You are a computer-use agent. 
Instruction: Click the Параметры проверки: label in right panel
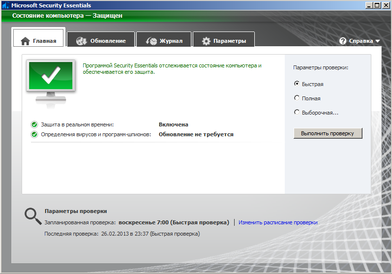(321, 67)
